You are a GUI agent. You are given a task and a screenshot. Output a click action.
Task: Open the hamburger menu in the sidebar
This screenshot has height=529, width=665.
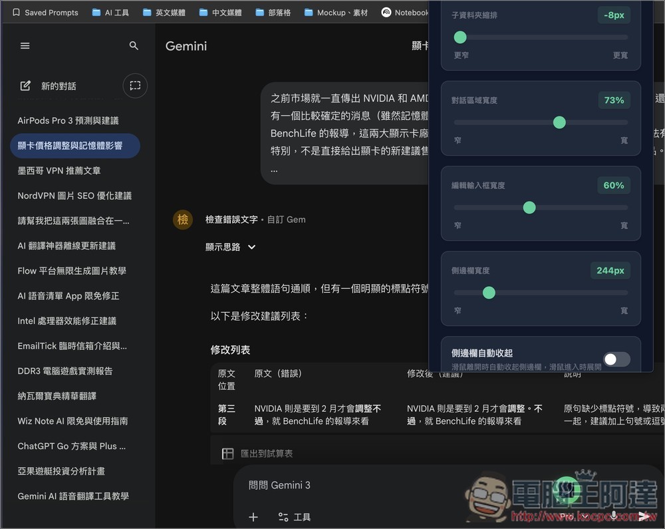click(25, 45)
